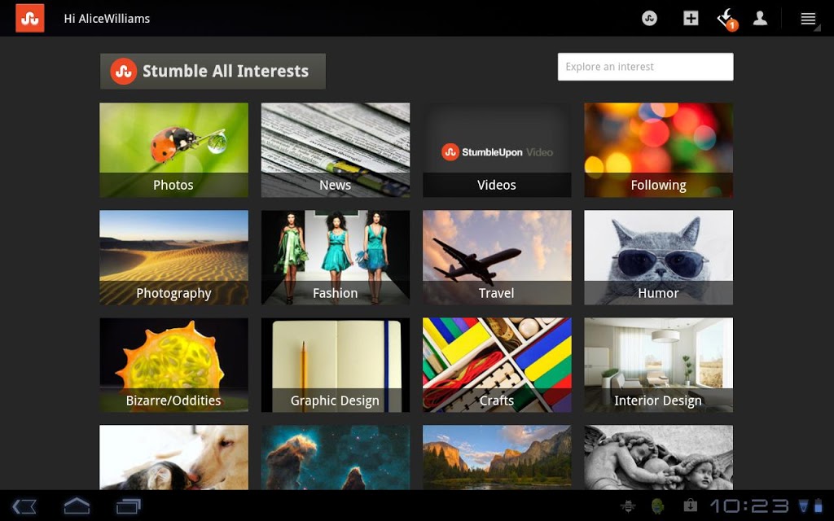Click the Stumble All Interests button

coord(213,71)
